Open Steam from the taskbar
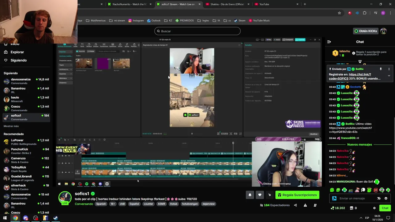 pyautogui.click(x=56, y=218)
